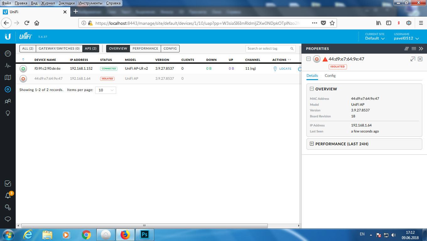
Task: Open the Insights lightbulb icon in sidebar
Action: 8,113
